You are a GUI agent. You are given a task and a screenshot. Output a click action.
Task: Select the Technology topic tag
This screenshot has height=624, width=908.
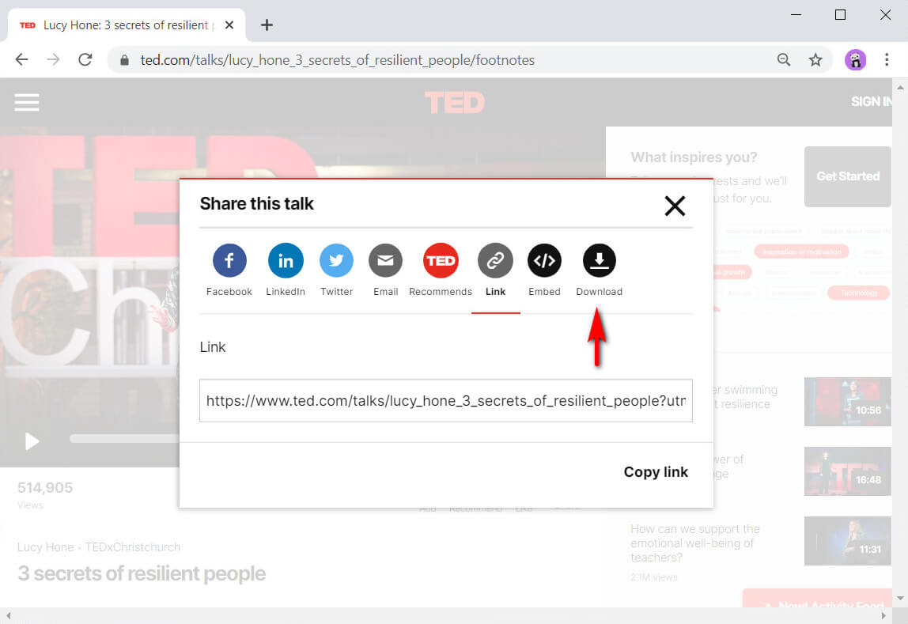(858, 293)
